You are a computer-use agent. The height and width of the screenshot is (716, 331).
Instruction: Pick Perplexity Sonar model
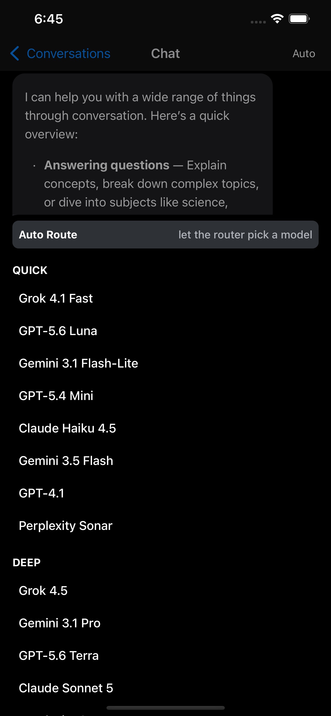[x=165, y=526]
